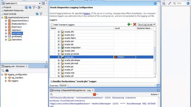This screenshot has width=191, height=107.
Task: Expand the oracle.javatools logger
Action: tap(58, 54)
